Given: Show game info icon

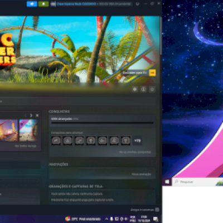Looking at the screenshot, I should [143, 89].
